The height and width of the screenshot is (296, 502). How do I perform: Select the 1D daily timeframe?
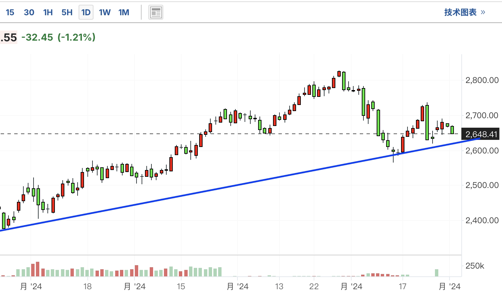[86, 13]
